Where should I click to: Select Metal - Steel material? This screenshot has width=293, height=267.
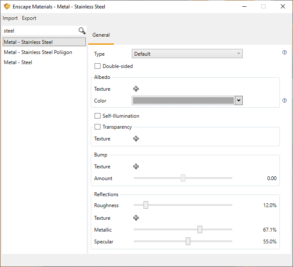(44, 62)
